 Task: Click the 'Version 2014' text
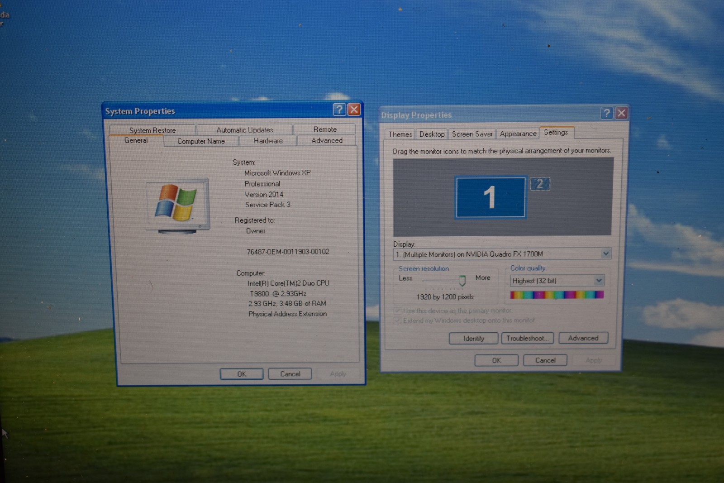click(264, 194)
